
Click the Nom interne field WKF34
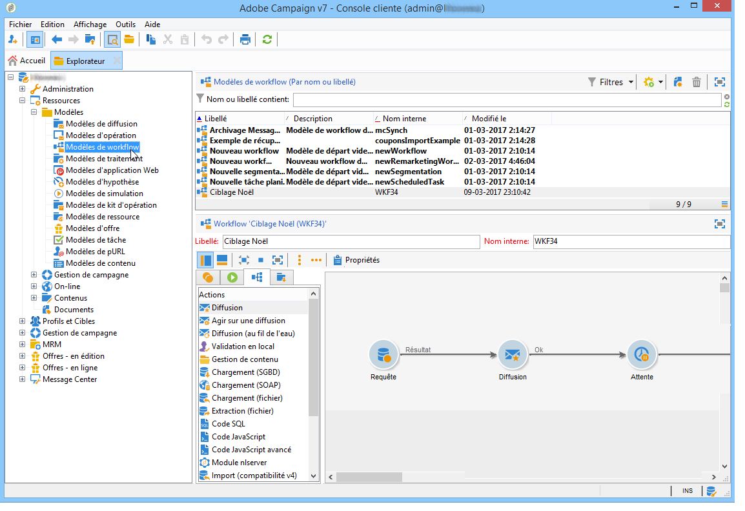coord(631,241)
